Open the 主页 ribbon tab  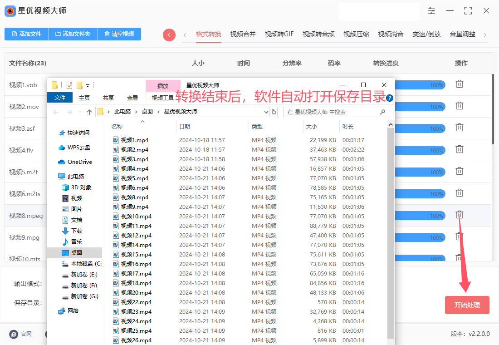tap(84, 98)
